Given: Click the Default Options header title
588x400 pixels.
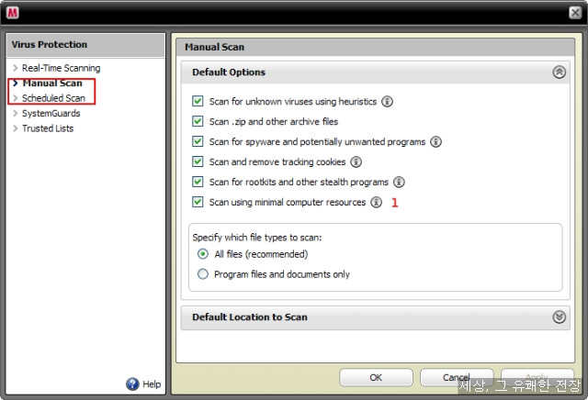Looking at the screenshot, I should 229,72.
